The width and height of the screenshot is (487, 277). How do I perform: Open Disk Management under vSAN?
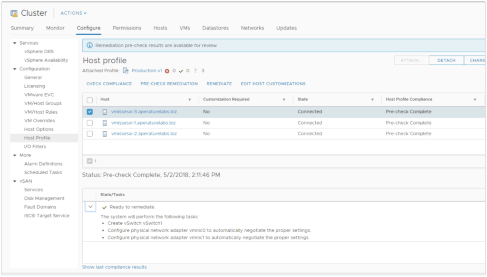(x=44, y=198)
